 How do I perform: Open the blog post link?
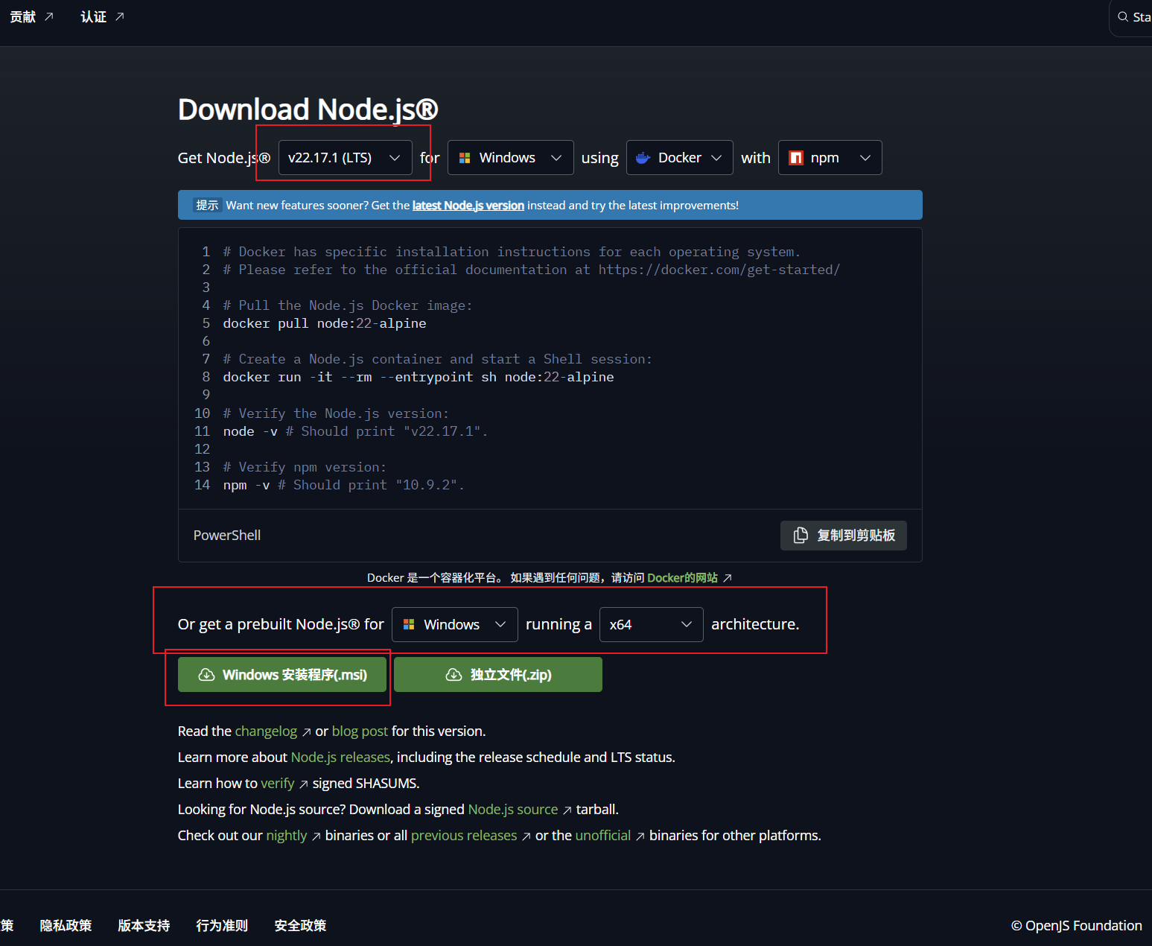click(x=360, y=731)
